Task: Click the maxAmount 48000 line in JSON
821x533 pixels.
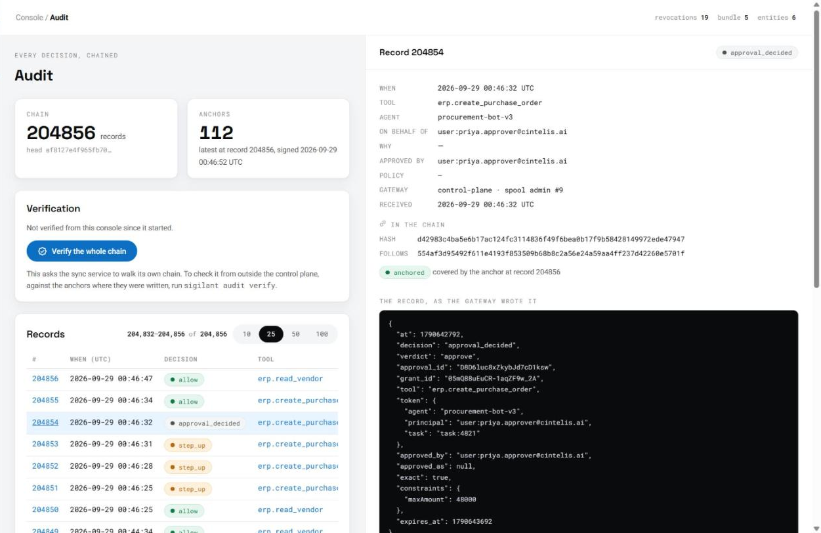Action: (x=440, y=500)
